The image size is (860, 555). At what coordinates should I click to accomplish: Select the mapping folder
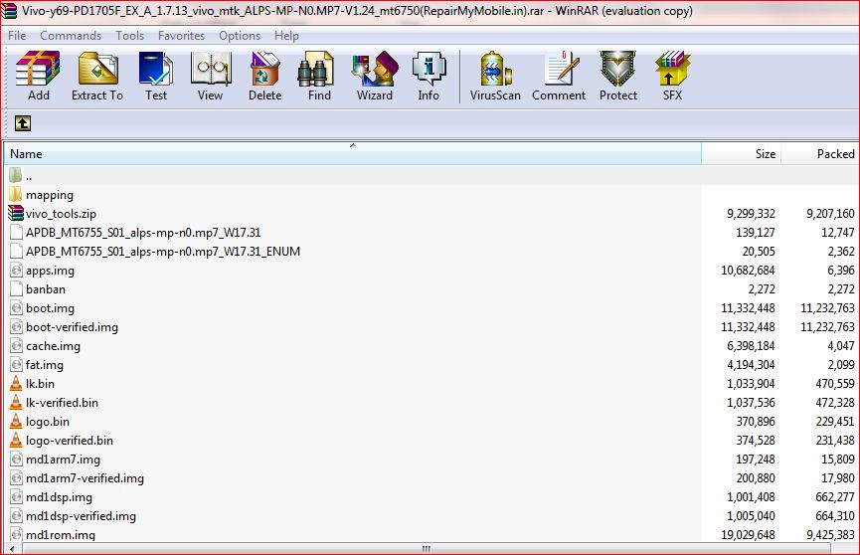(x=49, y=195)
